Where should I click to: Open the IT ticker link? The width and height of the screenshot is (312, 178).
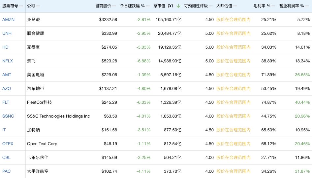(x=4, y=130)
